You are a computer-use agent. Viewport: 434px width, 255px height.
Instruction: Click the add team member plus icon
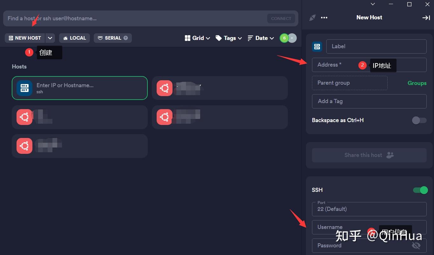pyautogui.click(x=292, y=38)
